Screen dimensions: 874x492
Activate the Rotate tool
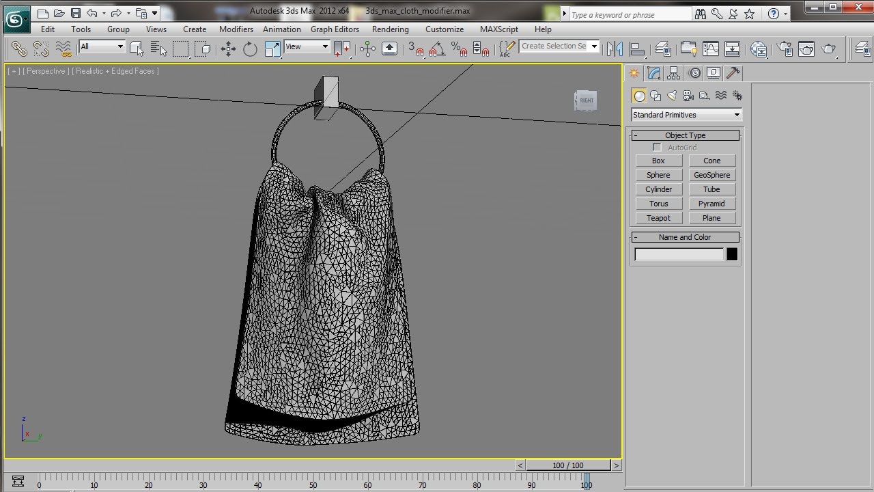click(250, 49)
